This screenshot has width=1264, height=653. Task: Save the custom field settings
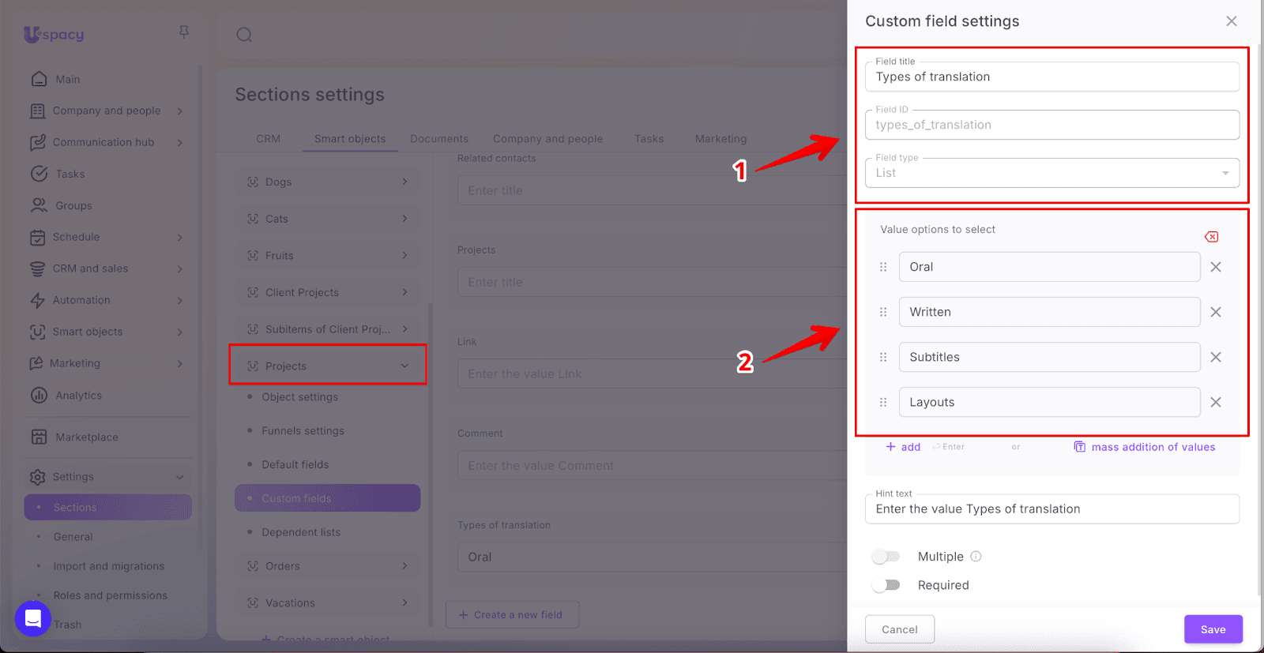1213,629
